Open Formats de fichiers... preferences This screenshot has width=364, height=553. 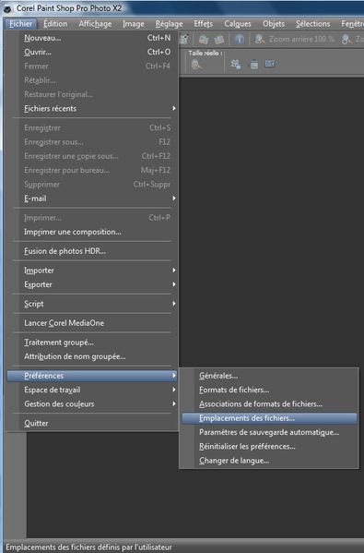click(269, 391)
